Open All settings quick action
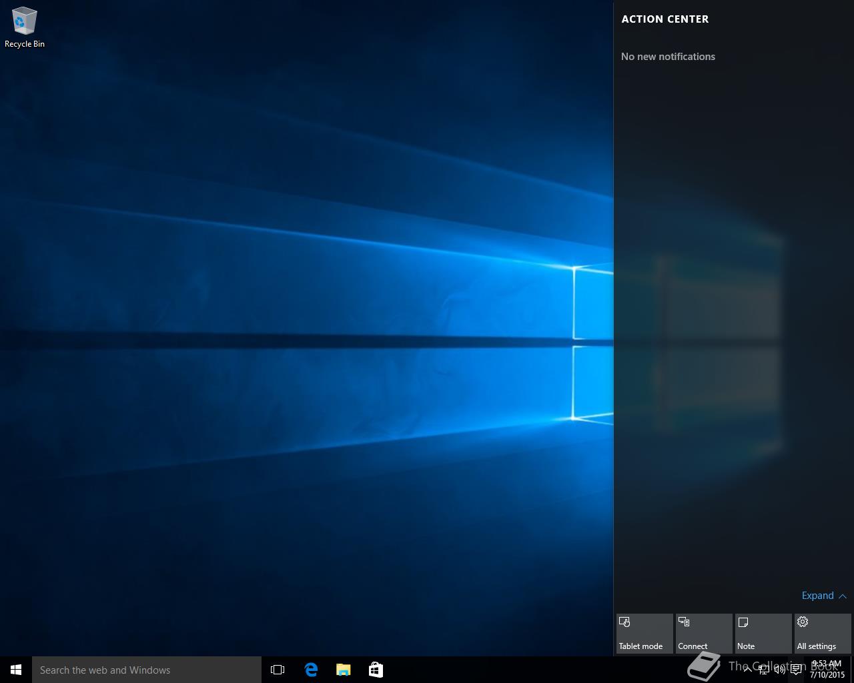 pos(823,634)
